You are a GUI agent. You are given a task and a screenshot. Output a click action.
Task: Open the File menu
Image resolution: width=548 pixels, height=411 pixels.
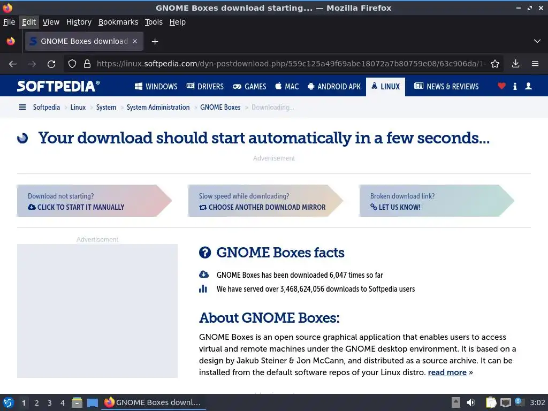click(x=9, y=22)
